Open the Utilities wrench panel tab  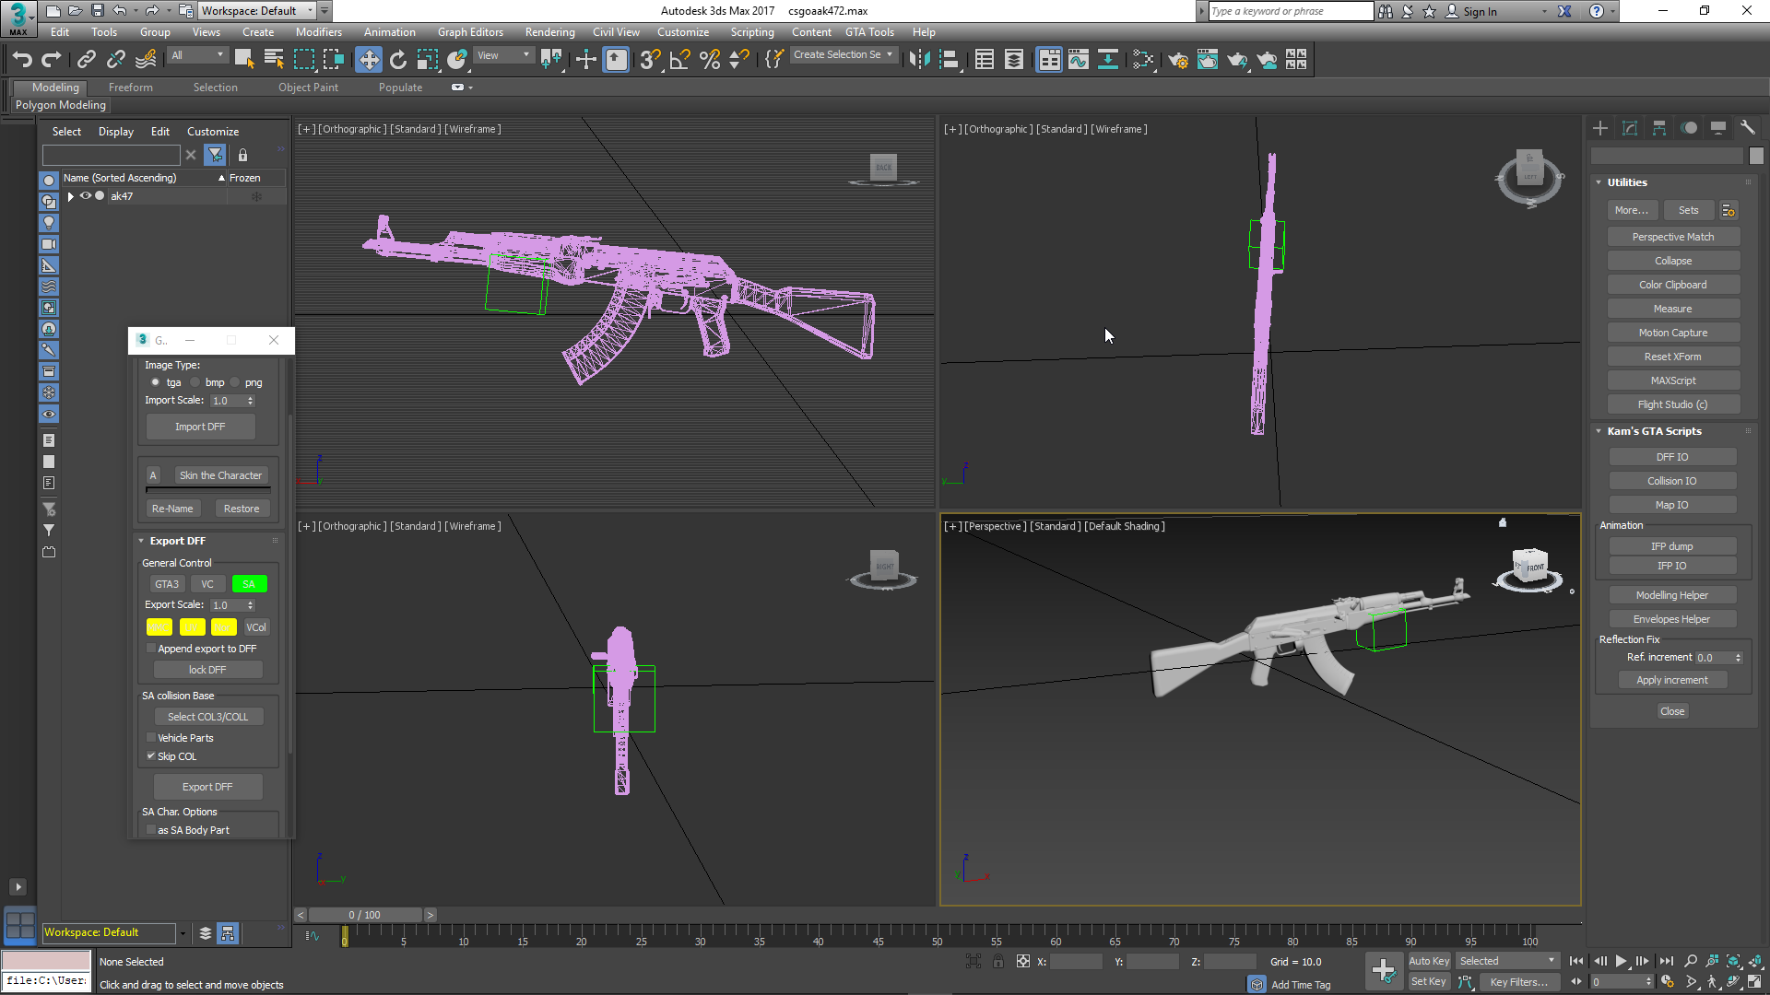(x=1747, y=128)
